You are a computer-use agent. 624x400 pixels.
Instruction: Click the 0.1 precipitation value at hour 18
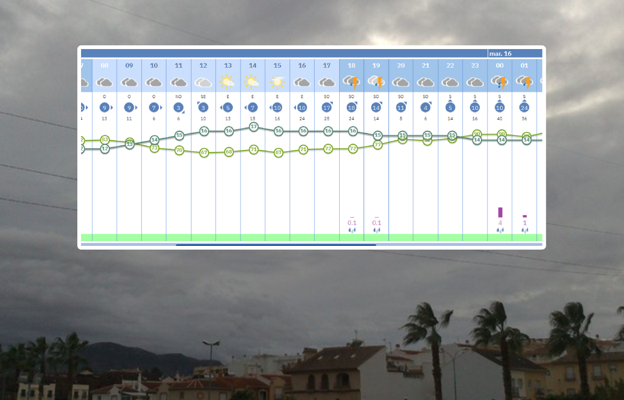[x=352, y=222]
